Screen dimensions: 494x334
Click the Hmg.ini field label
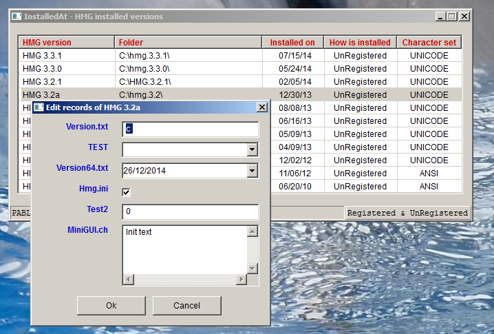tap(94, 189)
